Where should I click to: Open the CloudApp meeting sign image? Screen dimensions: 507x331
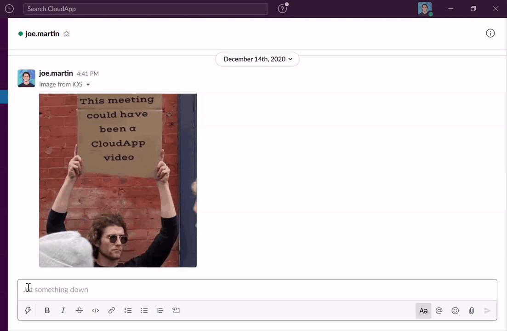(x=118, y=180)
